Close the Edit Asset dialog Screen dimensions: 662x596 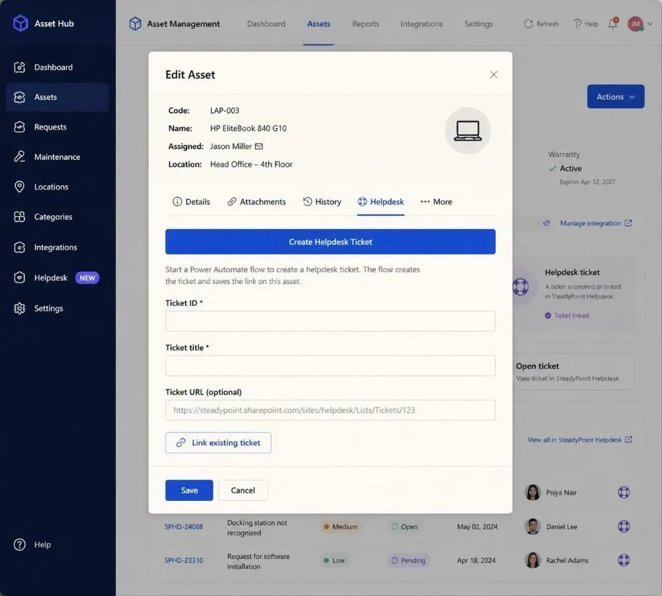pos(493,75)
